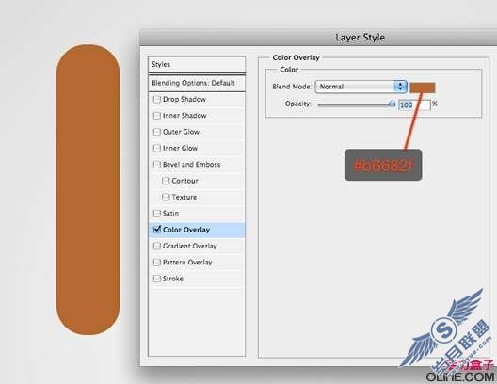The image size is (497, 384).
Task: Enable Bevel and Emboss checkbox
Action: [x=157, y=165]
